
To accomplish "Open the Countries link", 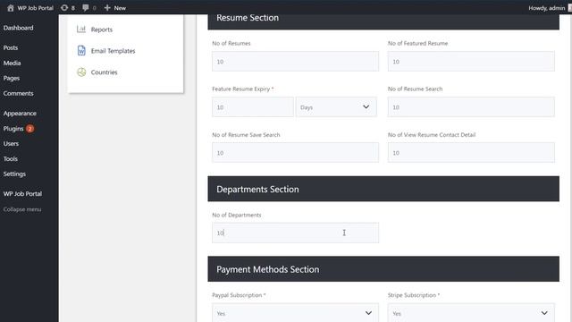I will click(105, 72).
